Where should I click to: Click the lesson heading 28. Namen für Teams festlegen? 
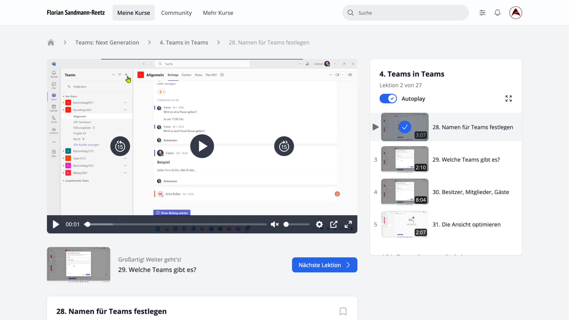tap(111, 311)
